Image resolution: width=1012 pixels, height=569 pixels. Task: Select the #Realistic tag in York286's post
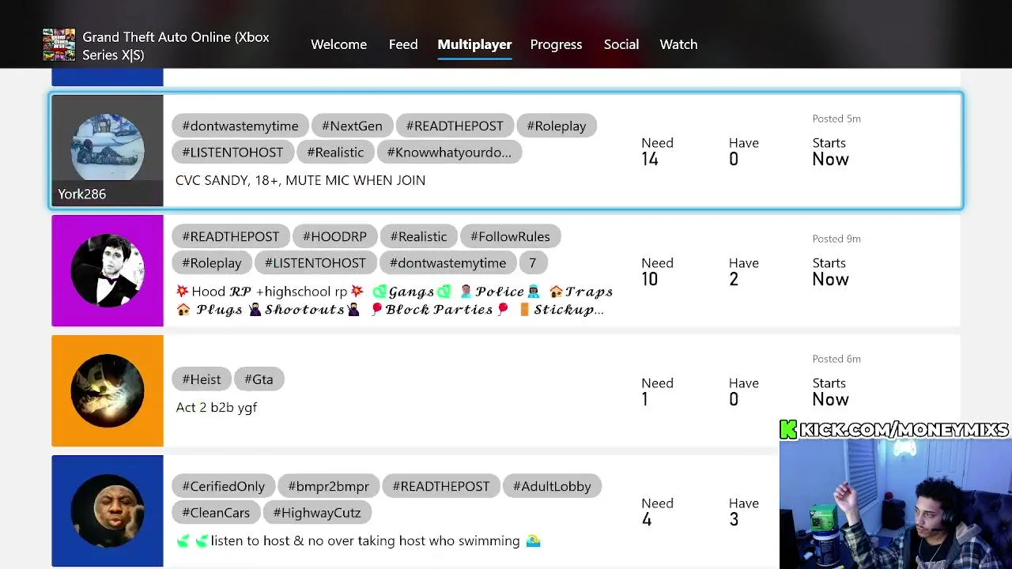335,152
